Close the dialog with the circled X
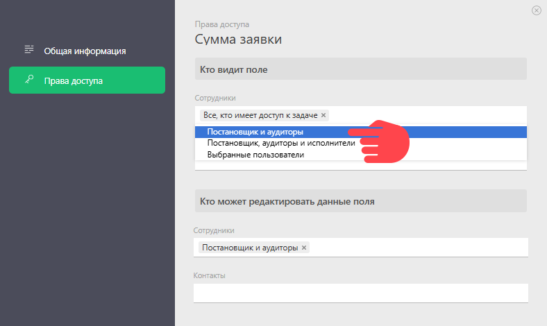This screenshot has height=326, width=547. 536,10
